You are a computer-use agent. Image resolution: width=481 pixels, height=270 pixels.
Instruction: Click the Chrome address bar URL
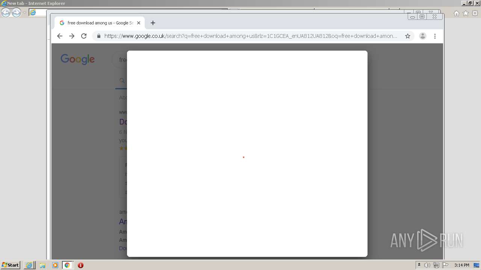point(251,36)
